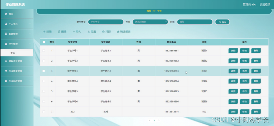Click the briefcase icon beside 学生管理
This screenshot has width=274, height=126.
[x=6, y=44]
